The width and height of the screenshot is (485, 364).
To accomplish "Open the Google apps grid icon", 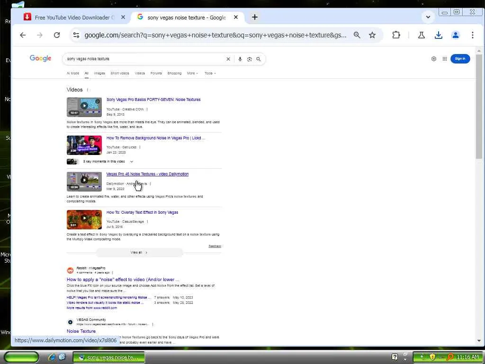I will pyautogui.click(x=444, y=59).
